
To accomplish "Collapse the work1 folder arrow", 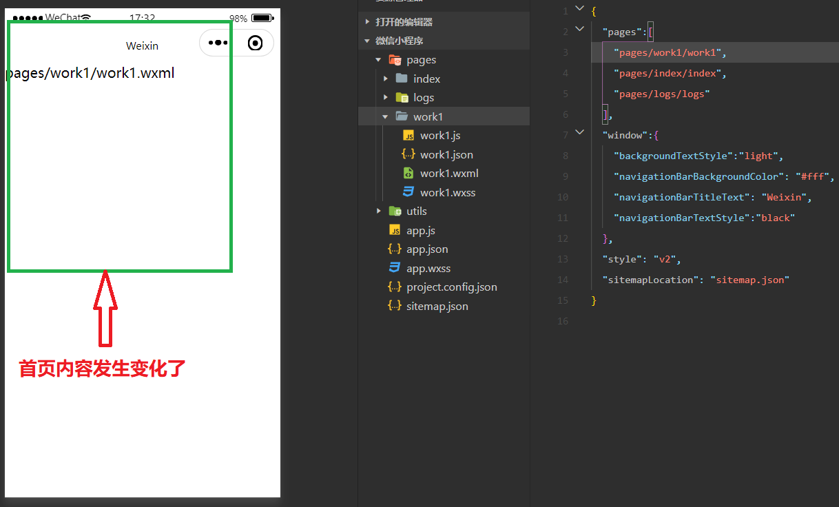I will pos(385,116).
